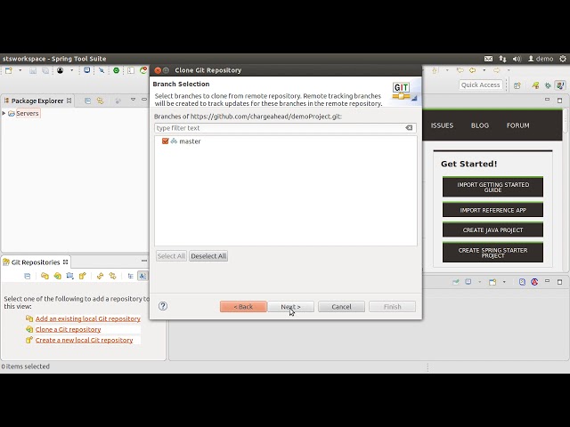Image resolution: width=570 pixels, height=427 pixels.
Task: Click the New file wizard toolbar icon
Action: pyautogui.click(x=8, y=70)
